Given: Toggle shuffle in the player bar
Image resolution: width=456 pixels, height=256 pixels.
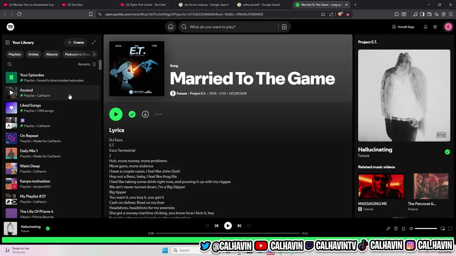Looking at the screenshot, I should [x=207, y=225].
